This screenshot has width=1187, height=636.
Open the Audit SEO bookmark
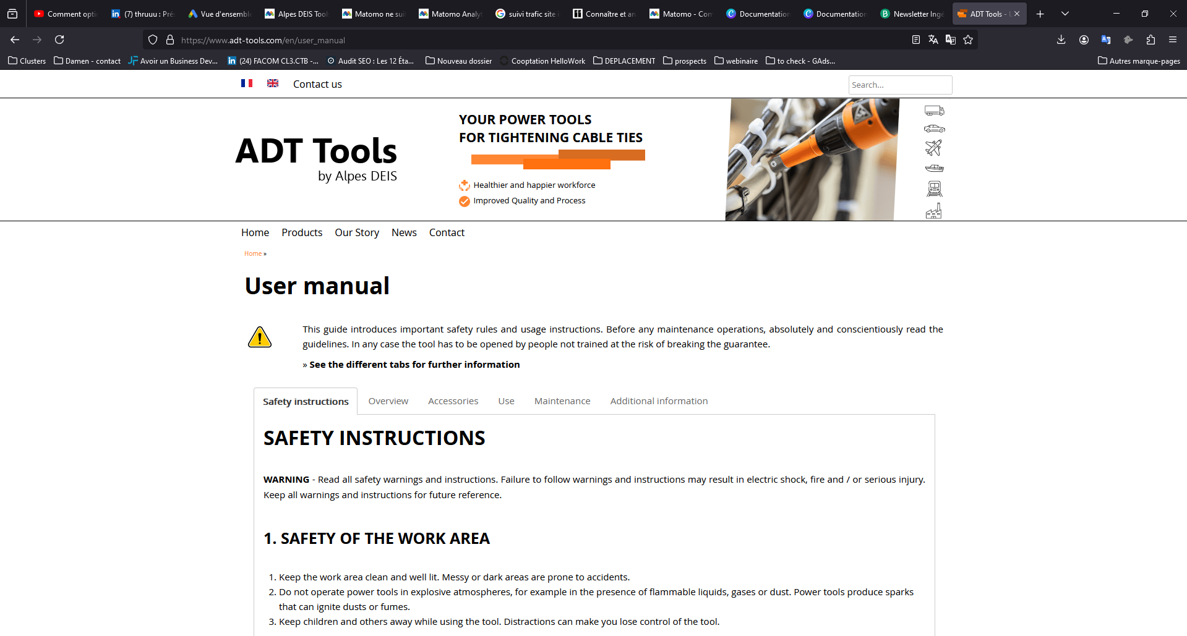[x=371, y=61]
